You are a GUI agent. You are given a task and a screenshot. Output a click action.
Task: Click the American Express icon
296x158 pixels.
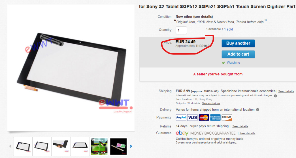(x=215, y=118)
